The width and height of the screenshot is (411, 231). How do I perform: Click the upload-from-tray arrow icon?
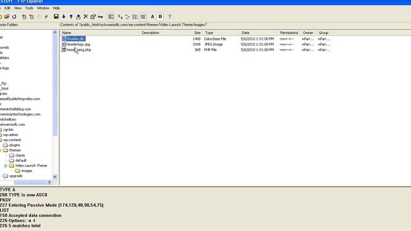coord(78,17)
